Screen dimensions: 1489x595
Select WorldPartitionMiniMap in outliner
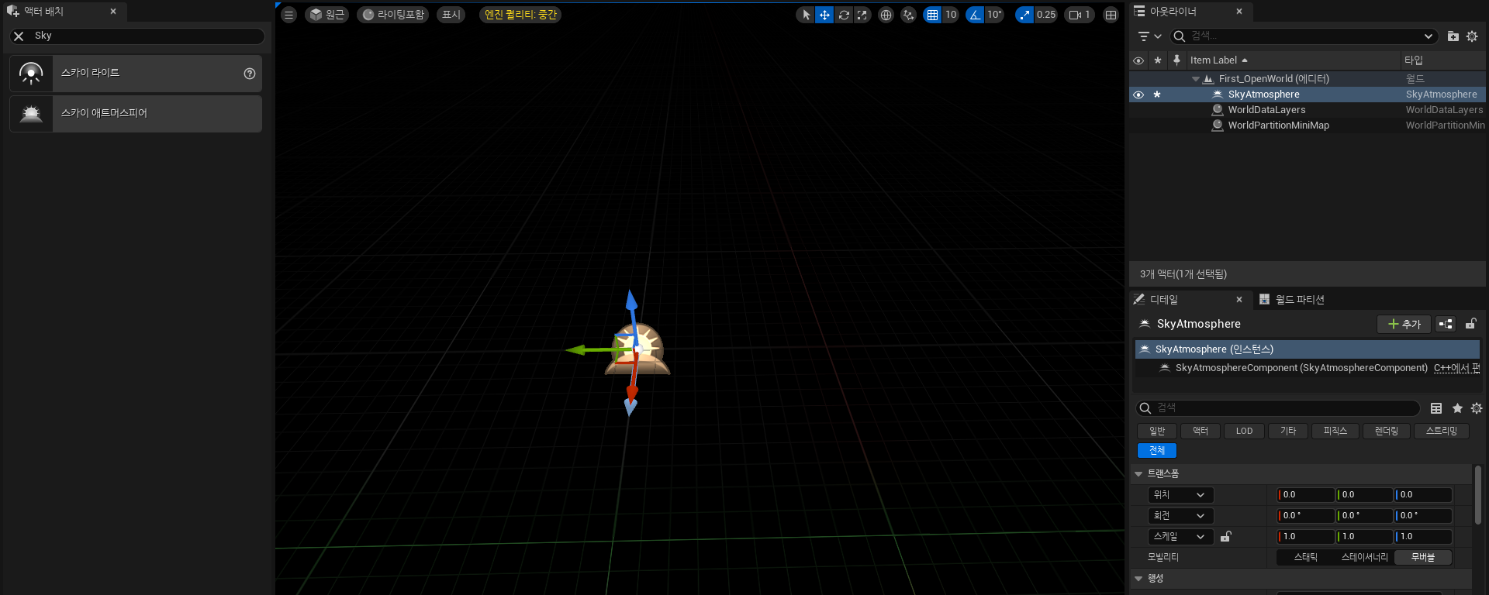(1278, 126)
